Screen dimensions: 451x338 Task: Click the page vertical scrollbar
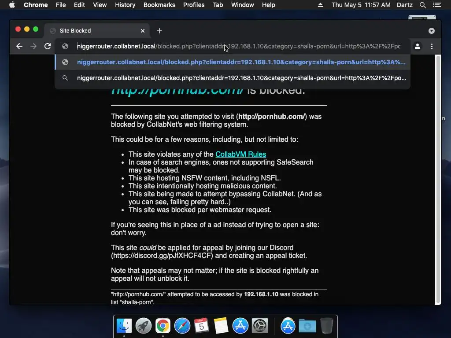(x=438, y=180)
